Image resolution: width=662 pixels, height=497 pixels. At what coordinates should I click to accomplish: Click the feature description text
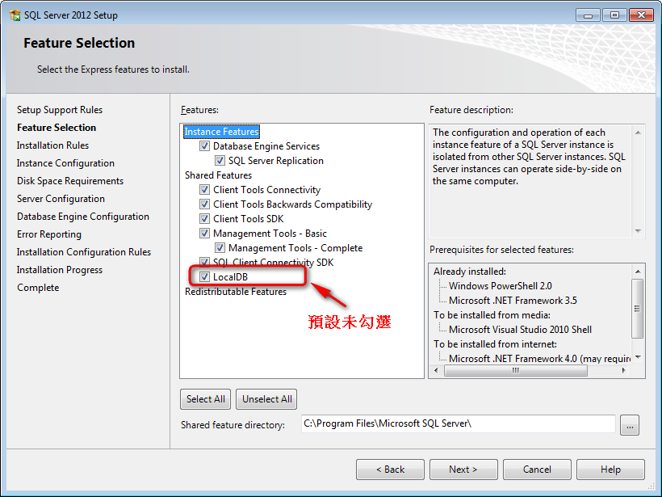tap(529, 157)
